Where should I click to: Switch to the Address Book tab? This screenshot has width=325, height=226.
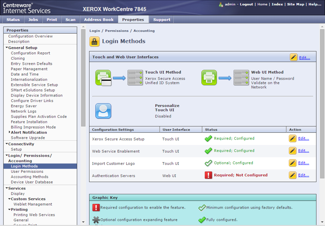click(99, 20)
